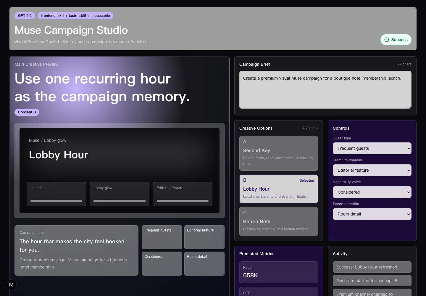
Task: Click the Frequent guests tile
Action: click(162, 237)
